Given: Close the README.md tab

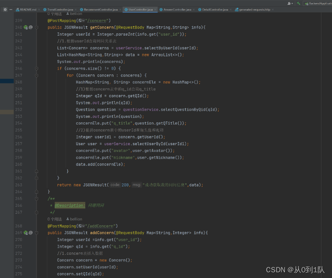Looking at the screenshot, I should point(39,10).
